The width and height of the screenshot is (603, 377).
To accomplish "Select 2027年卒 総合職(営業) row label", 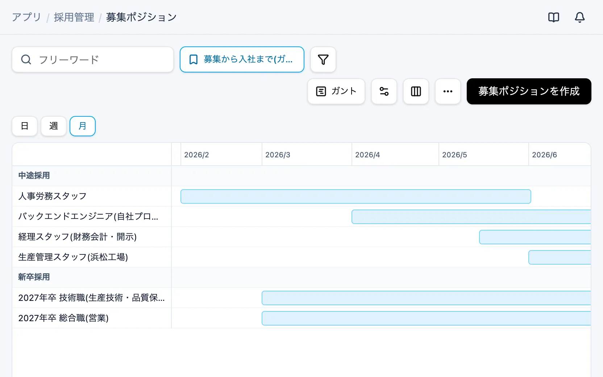I will click(63, 318).
